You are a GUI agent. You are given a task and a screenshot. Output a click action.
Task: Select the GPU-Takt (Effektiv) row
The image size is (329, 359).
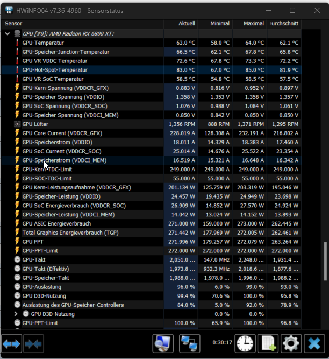(x=151, y=269)
